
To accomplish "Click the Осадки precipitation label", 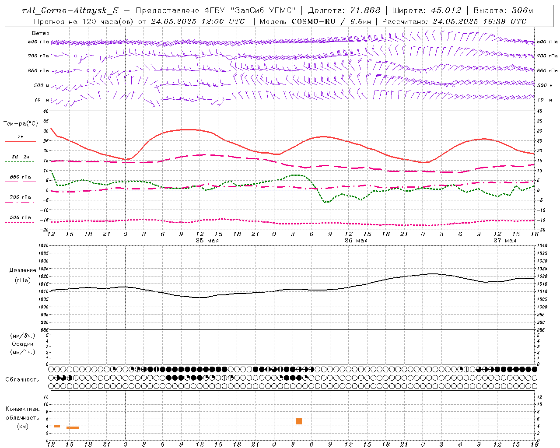I will point(23,344).
